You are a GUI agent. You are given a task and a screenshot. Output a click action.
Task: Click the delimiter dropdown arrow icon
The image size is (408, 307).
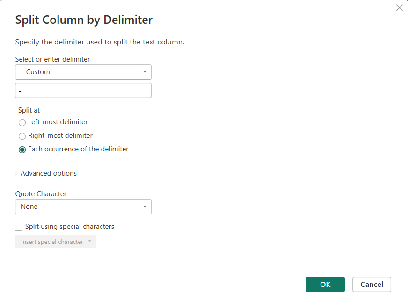145,72
